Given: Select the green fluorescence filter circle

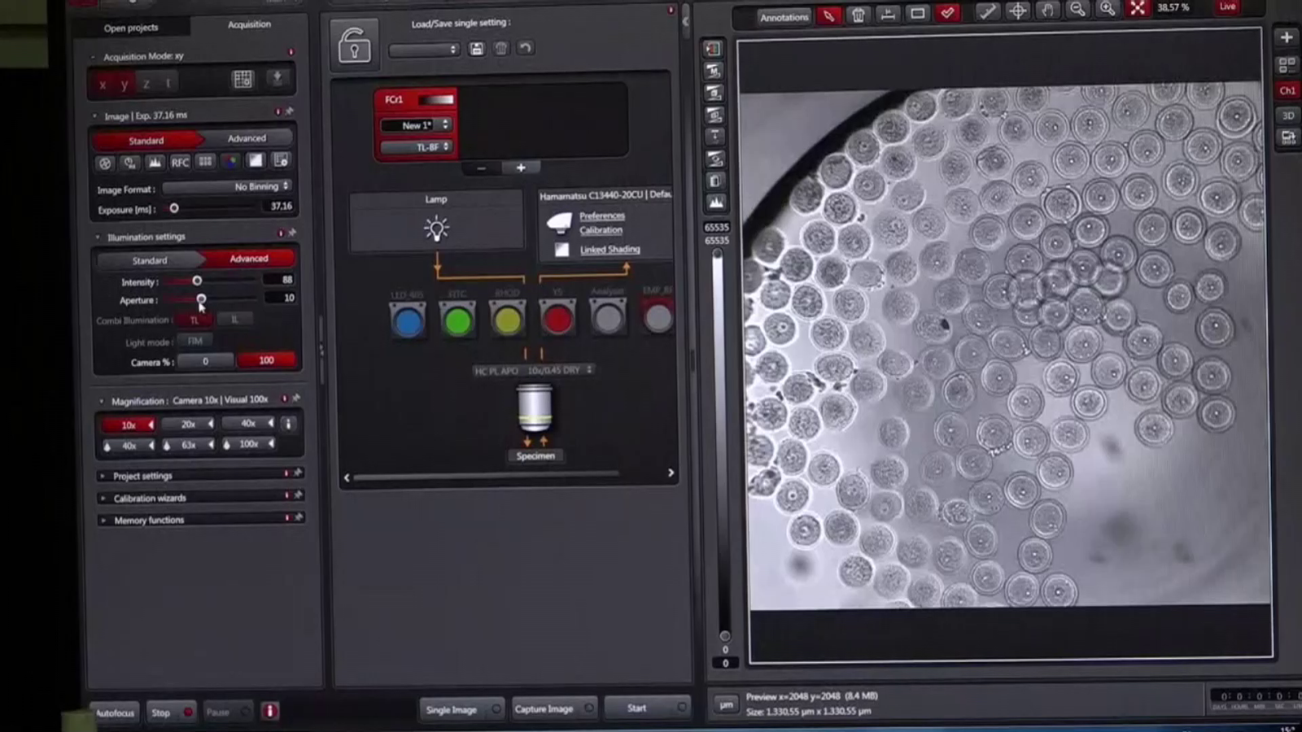Looking at the screenshot, I should [x=457, y=320].
